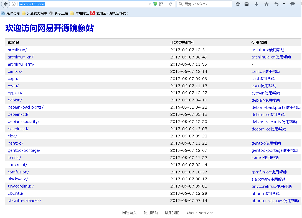302x218 pixels.
Task: Show bookmarks list icon
Action: click(247, 4)
